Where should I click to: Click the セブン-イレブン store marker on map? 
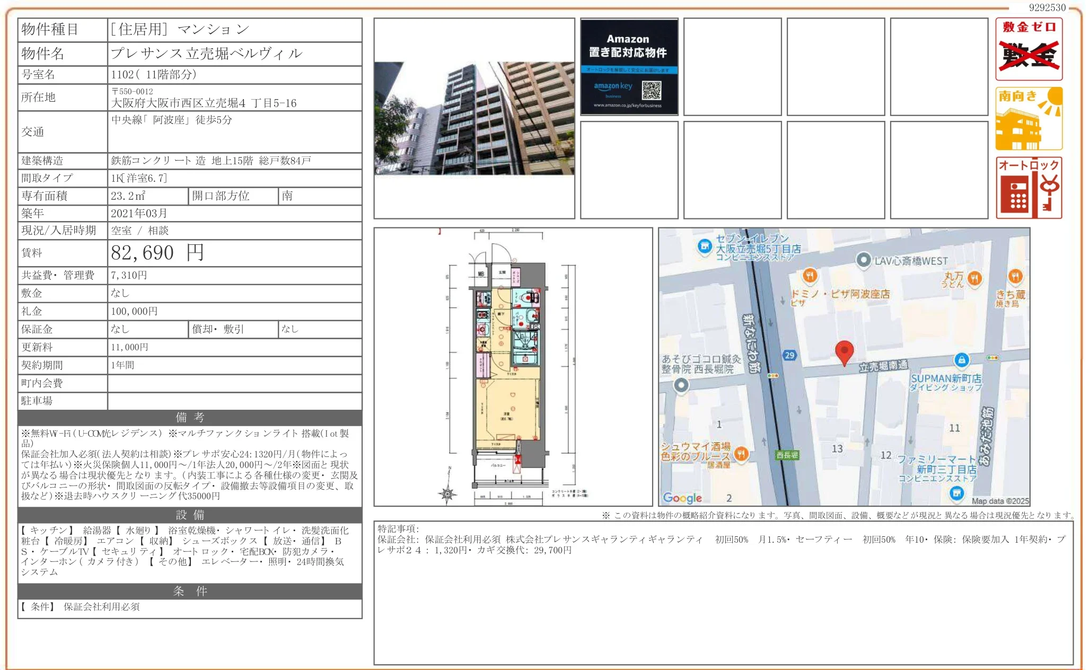point(705,246)
